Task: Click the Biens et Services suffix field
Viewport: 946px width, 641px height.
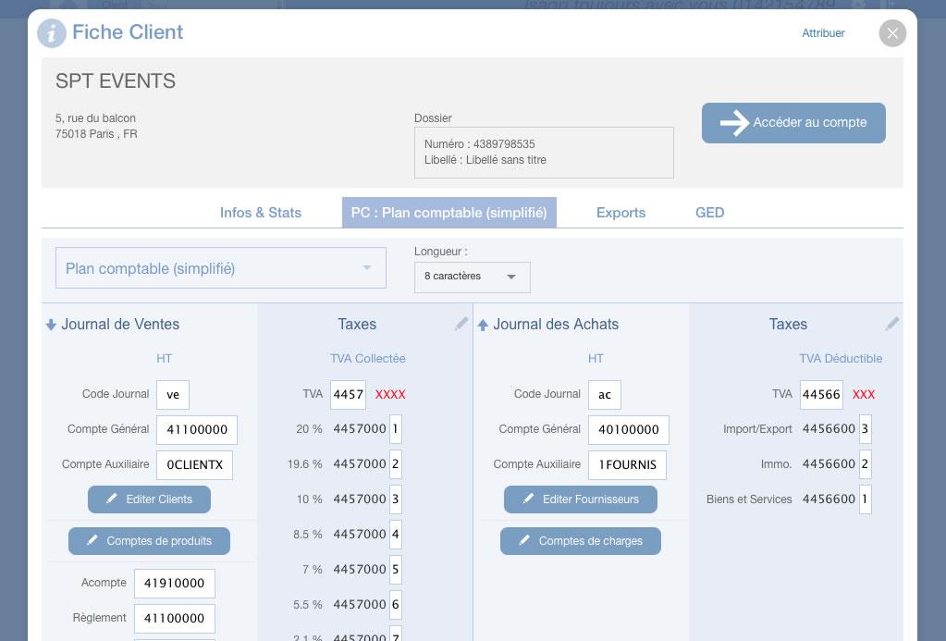Action: pos(865,499)
